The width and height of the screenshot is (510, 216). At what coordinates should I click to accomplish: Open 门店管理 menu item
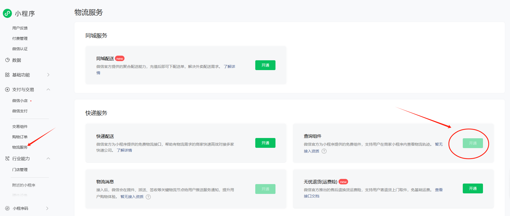pyautogui.click(x=20, y=170)
